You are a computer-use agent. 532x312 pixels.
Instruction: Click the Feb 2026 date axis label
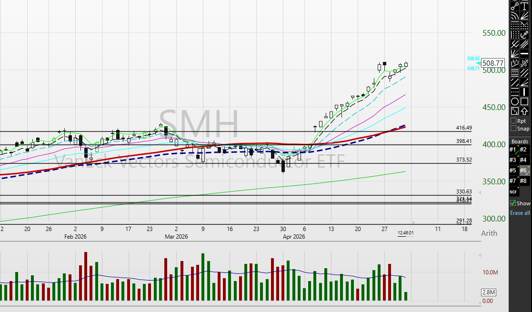(75, 237)
